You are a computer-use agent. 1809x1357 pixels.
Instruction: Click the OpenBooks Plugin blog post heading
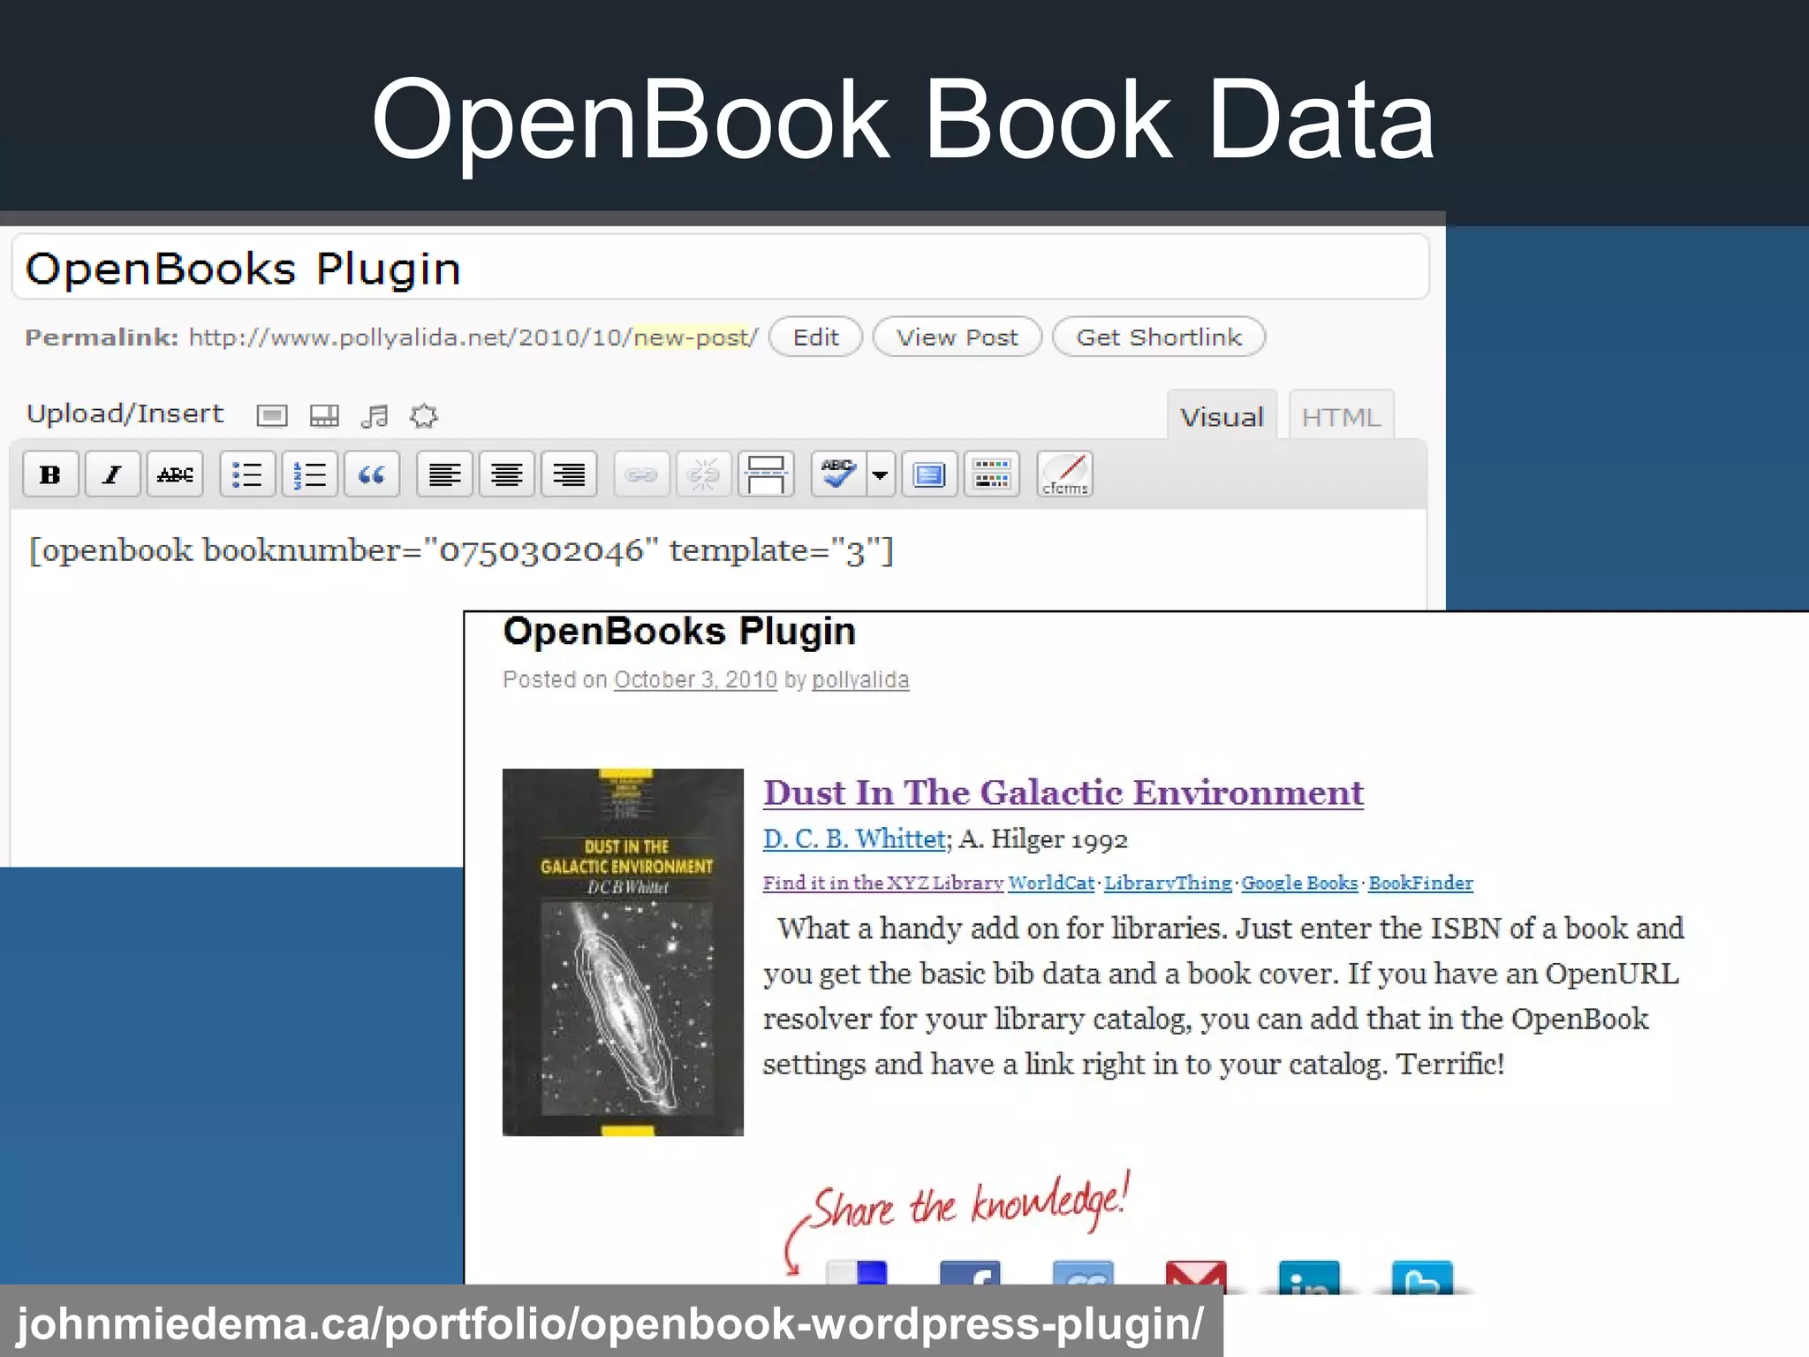coord(679,632)
